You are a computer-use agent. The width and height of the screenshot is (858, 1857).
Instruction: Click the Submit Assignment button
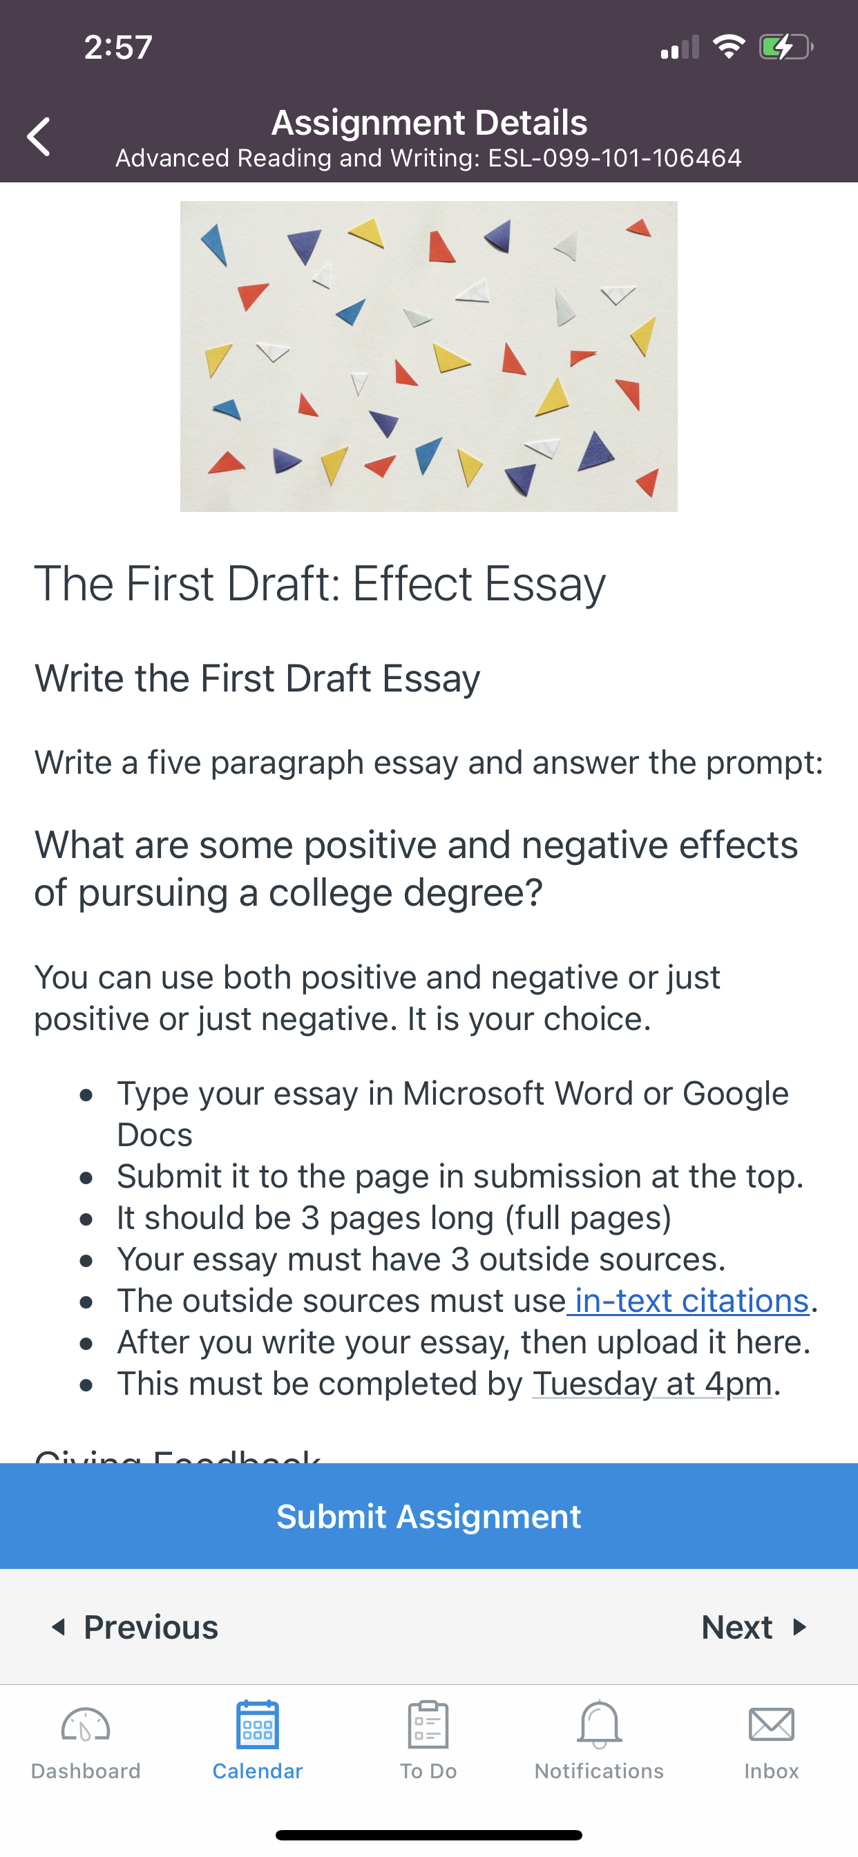click(429, 1516)
